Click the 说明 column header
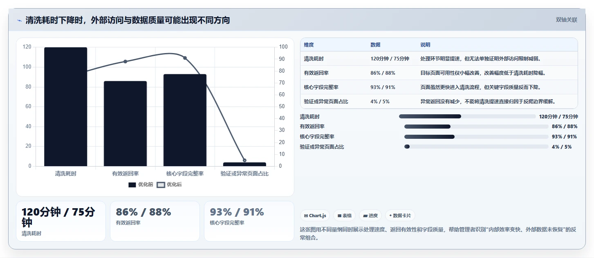This screenshot has width=594, height=258. pyautogui.click(x=425, y=45)
